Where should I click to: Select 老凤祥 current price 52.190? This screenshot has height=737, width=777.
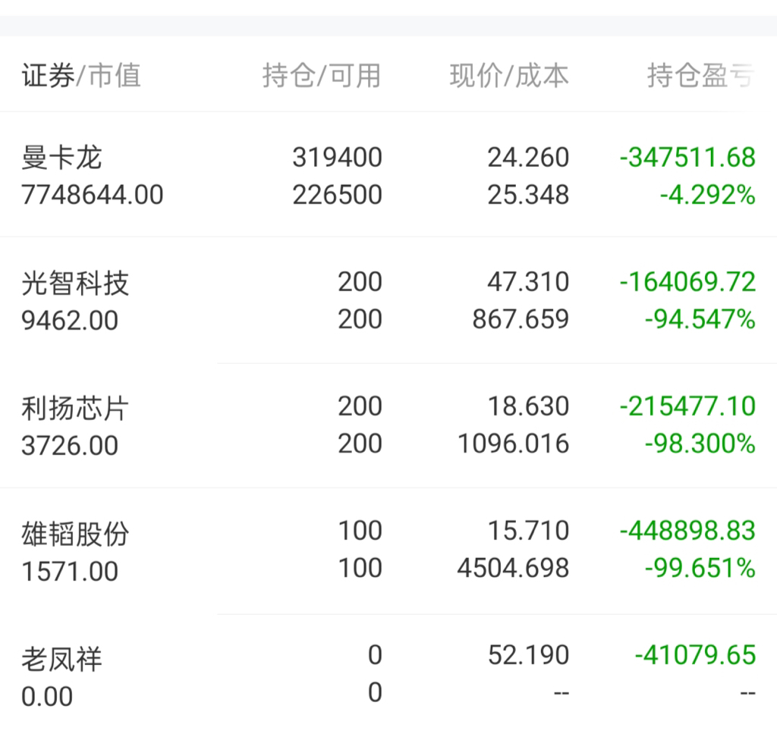click(x=529, y=655)
